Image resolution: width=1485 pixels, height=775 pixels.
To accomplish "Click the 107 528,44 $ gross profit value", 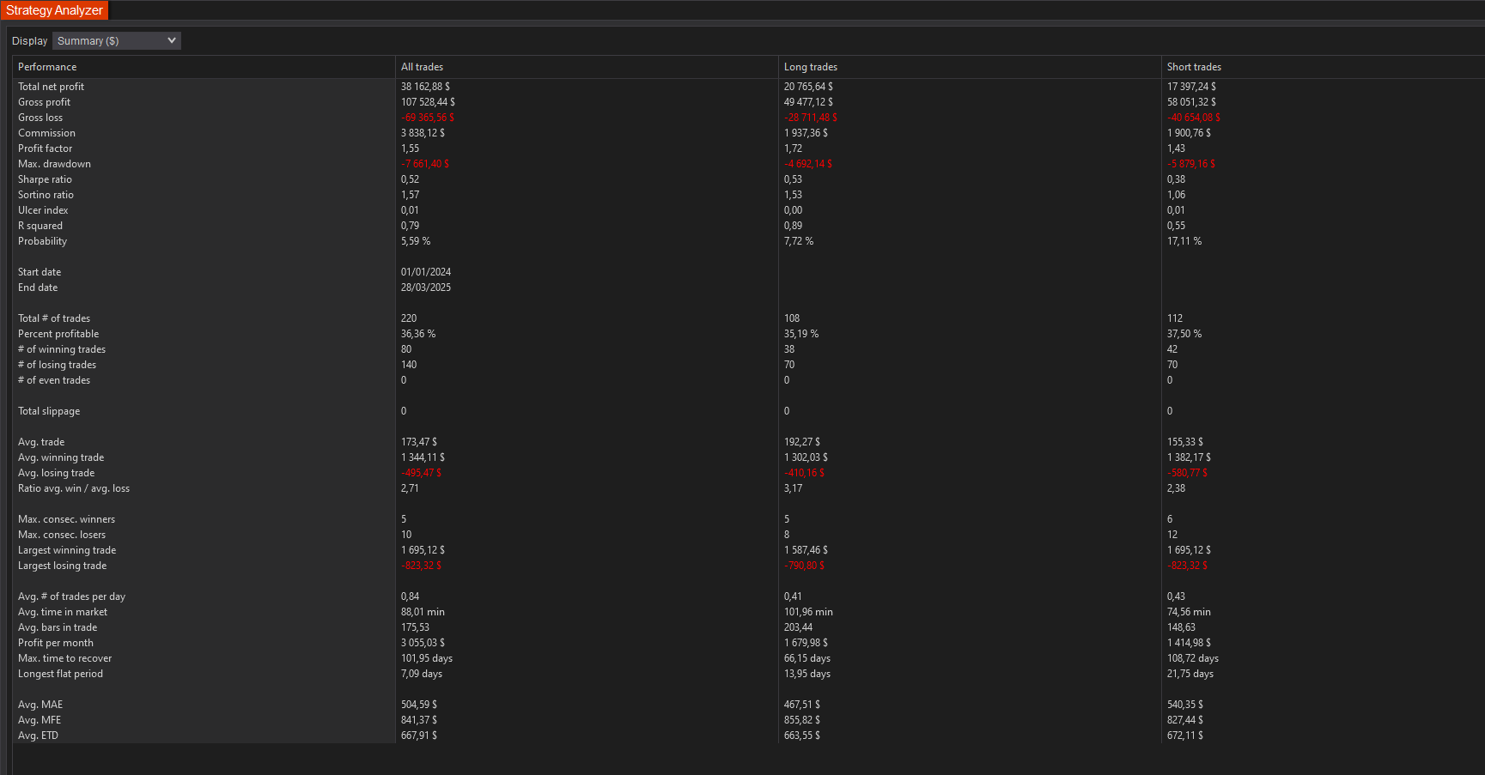I will [428, 102].
